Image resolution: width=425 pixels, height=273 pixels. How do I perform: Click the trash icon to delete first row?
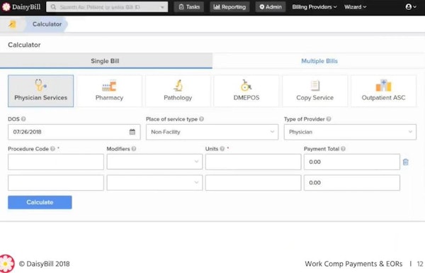click(x=405, y=162)
